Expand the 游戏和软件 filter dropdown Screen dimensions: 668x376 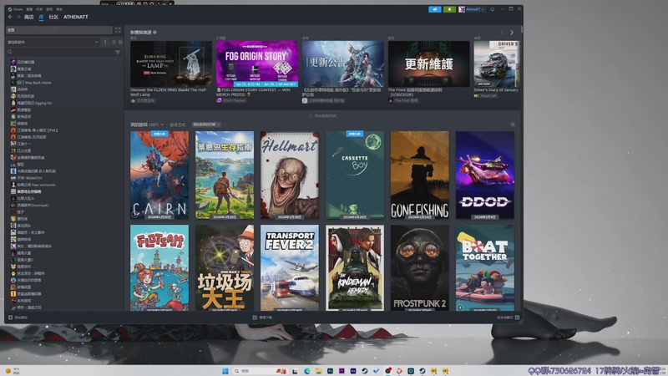(x=53, y=43)
